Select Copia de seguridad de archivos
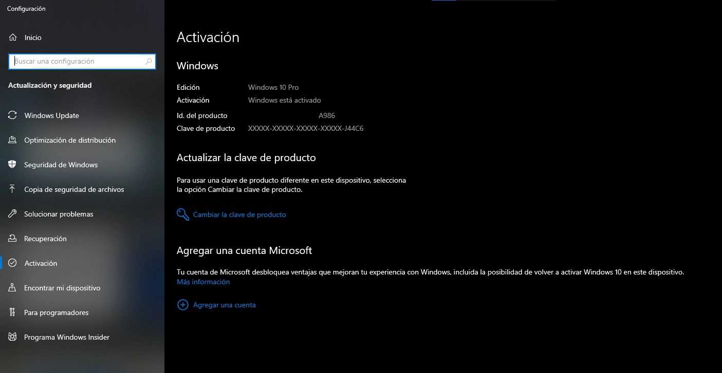Image resolution: width=722 pixels, height=373 pixels. click(x=82, y=189)
